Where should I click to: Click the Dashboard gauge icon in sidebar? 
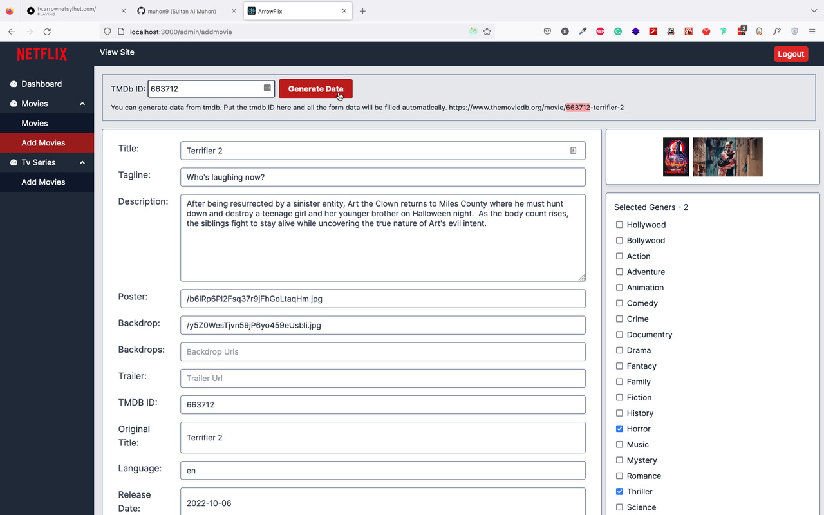pyautogui.click(x=14, y=84)
